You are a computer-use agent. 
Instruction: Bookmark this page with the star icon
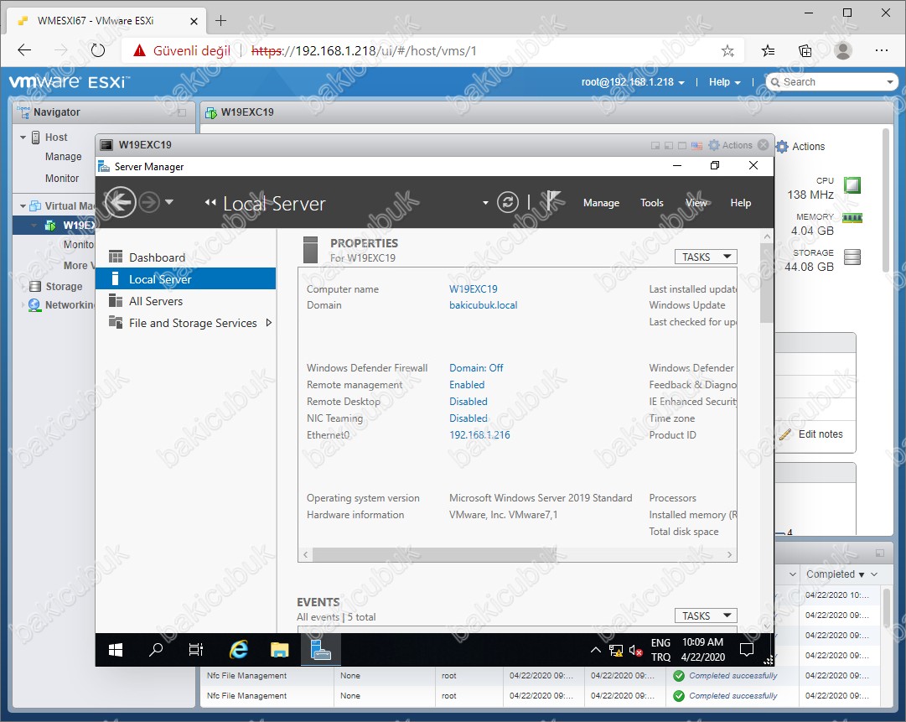pyautogui.click(x=727, y=51)
